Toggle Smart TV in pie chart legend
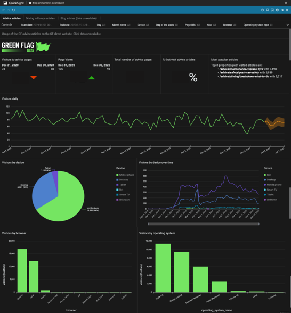This screenshot has height=313, width=291. [x=123, y=195]
